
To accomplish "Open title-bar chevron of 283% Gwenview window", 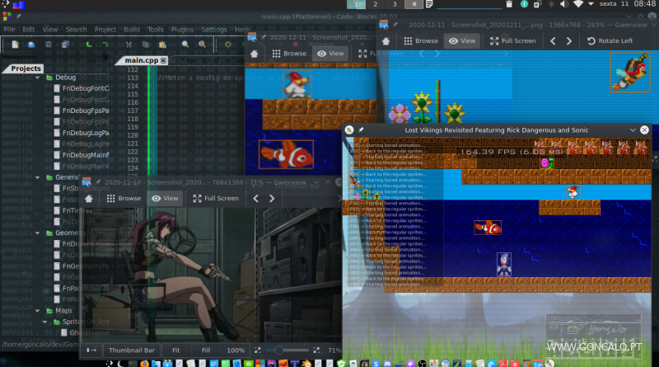I will tap(654, 25).
